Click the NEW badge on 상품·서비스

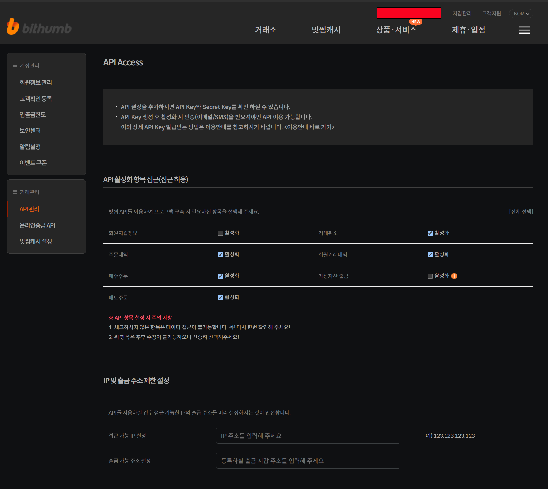tap(416, 22)
